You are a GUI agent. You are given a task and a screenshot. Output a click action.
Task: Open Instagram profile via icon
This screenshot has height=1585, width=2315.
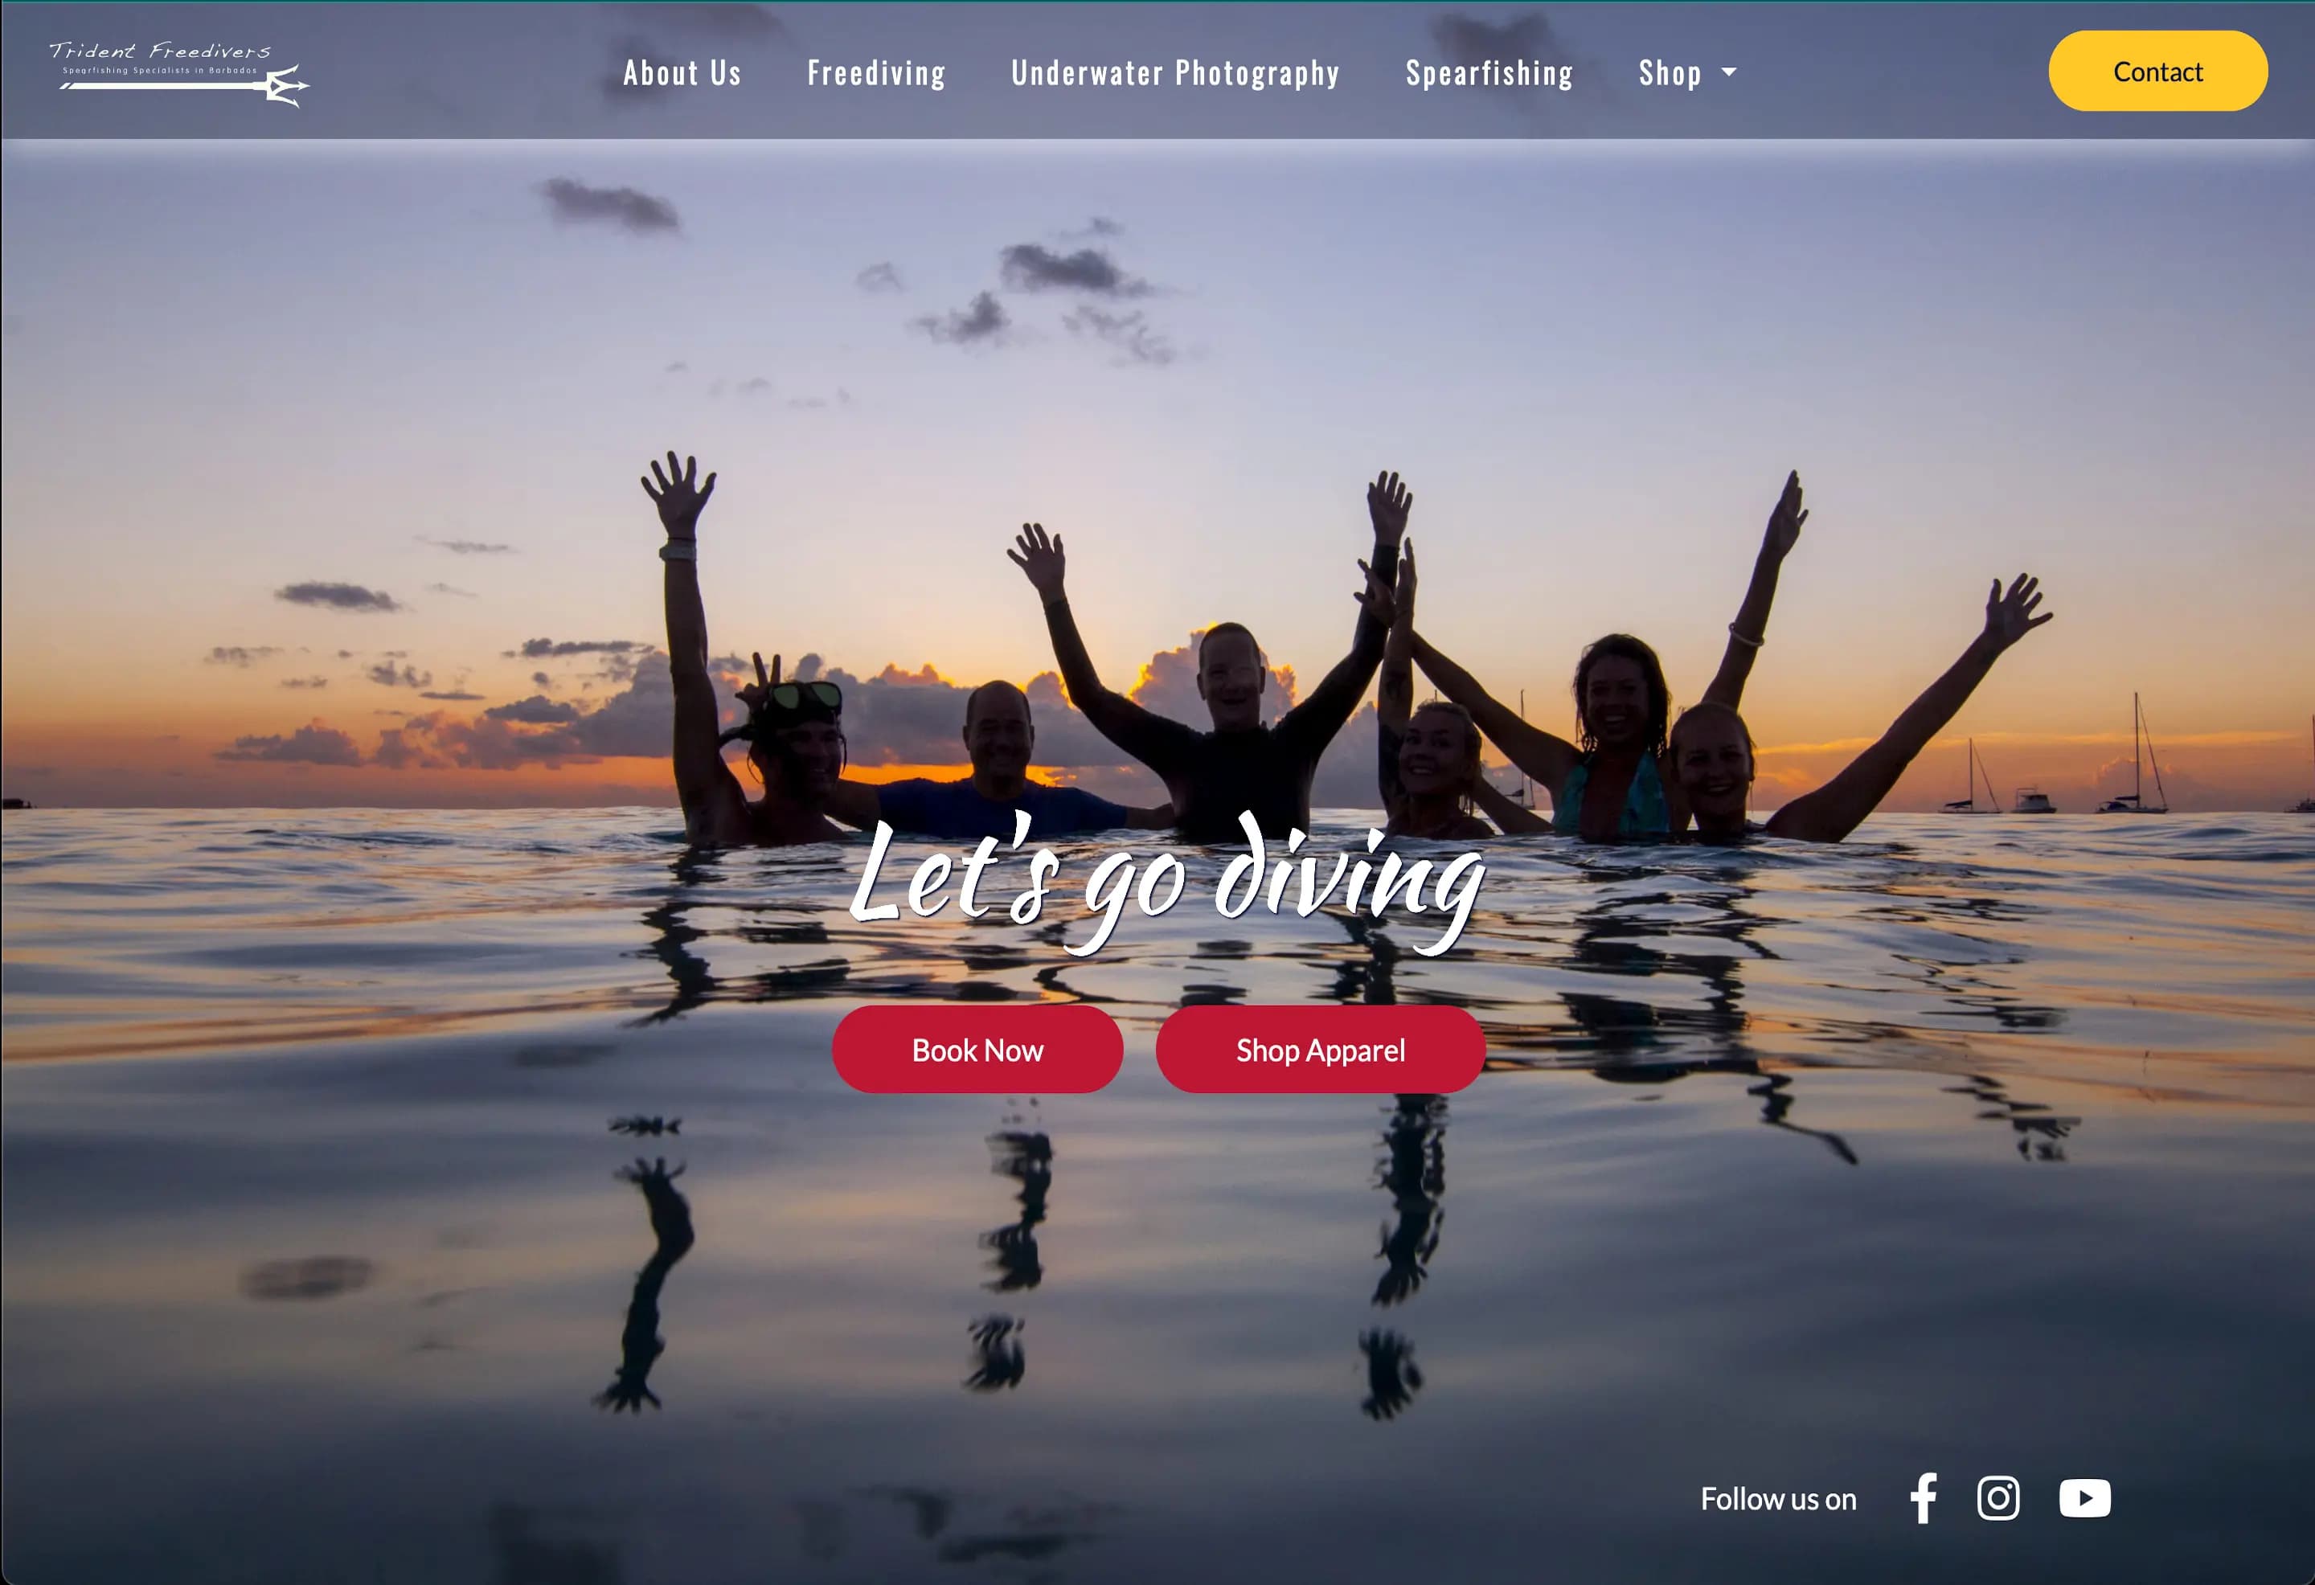pos(1998,1499)
